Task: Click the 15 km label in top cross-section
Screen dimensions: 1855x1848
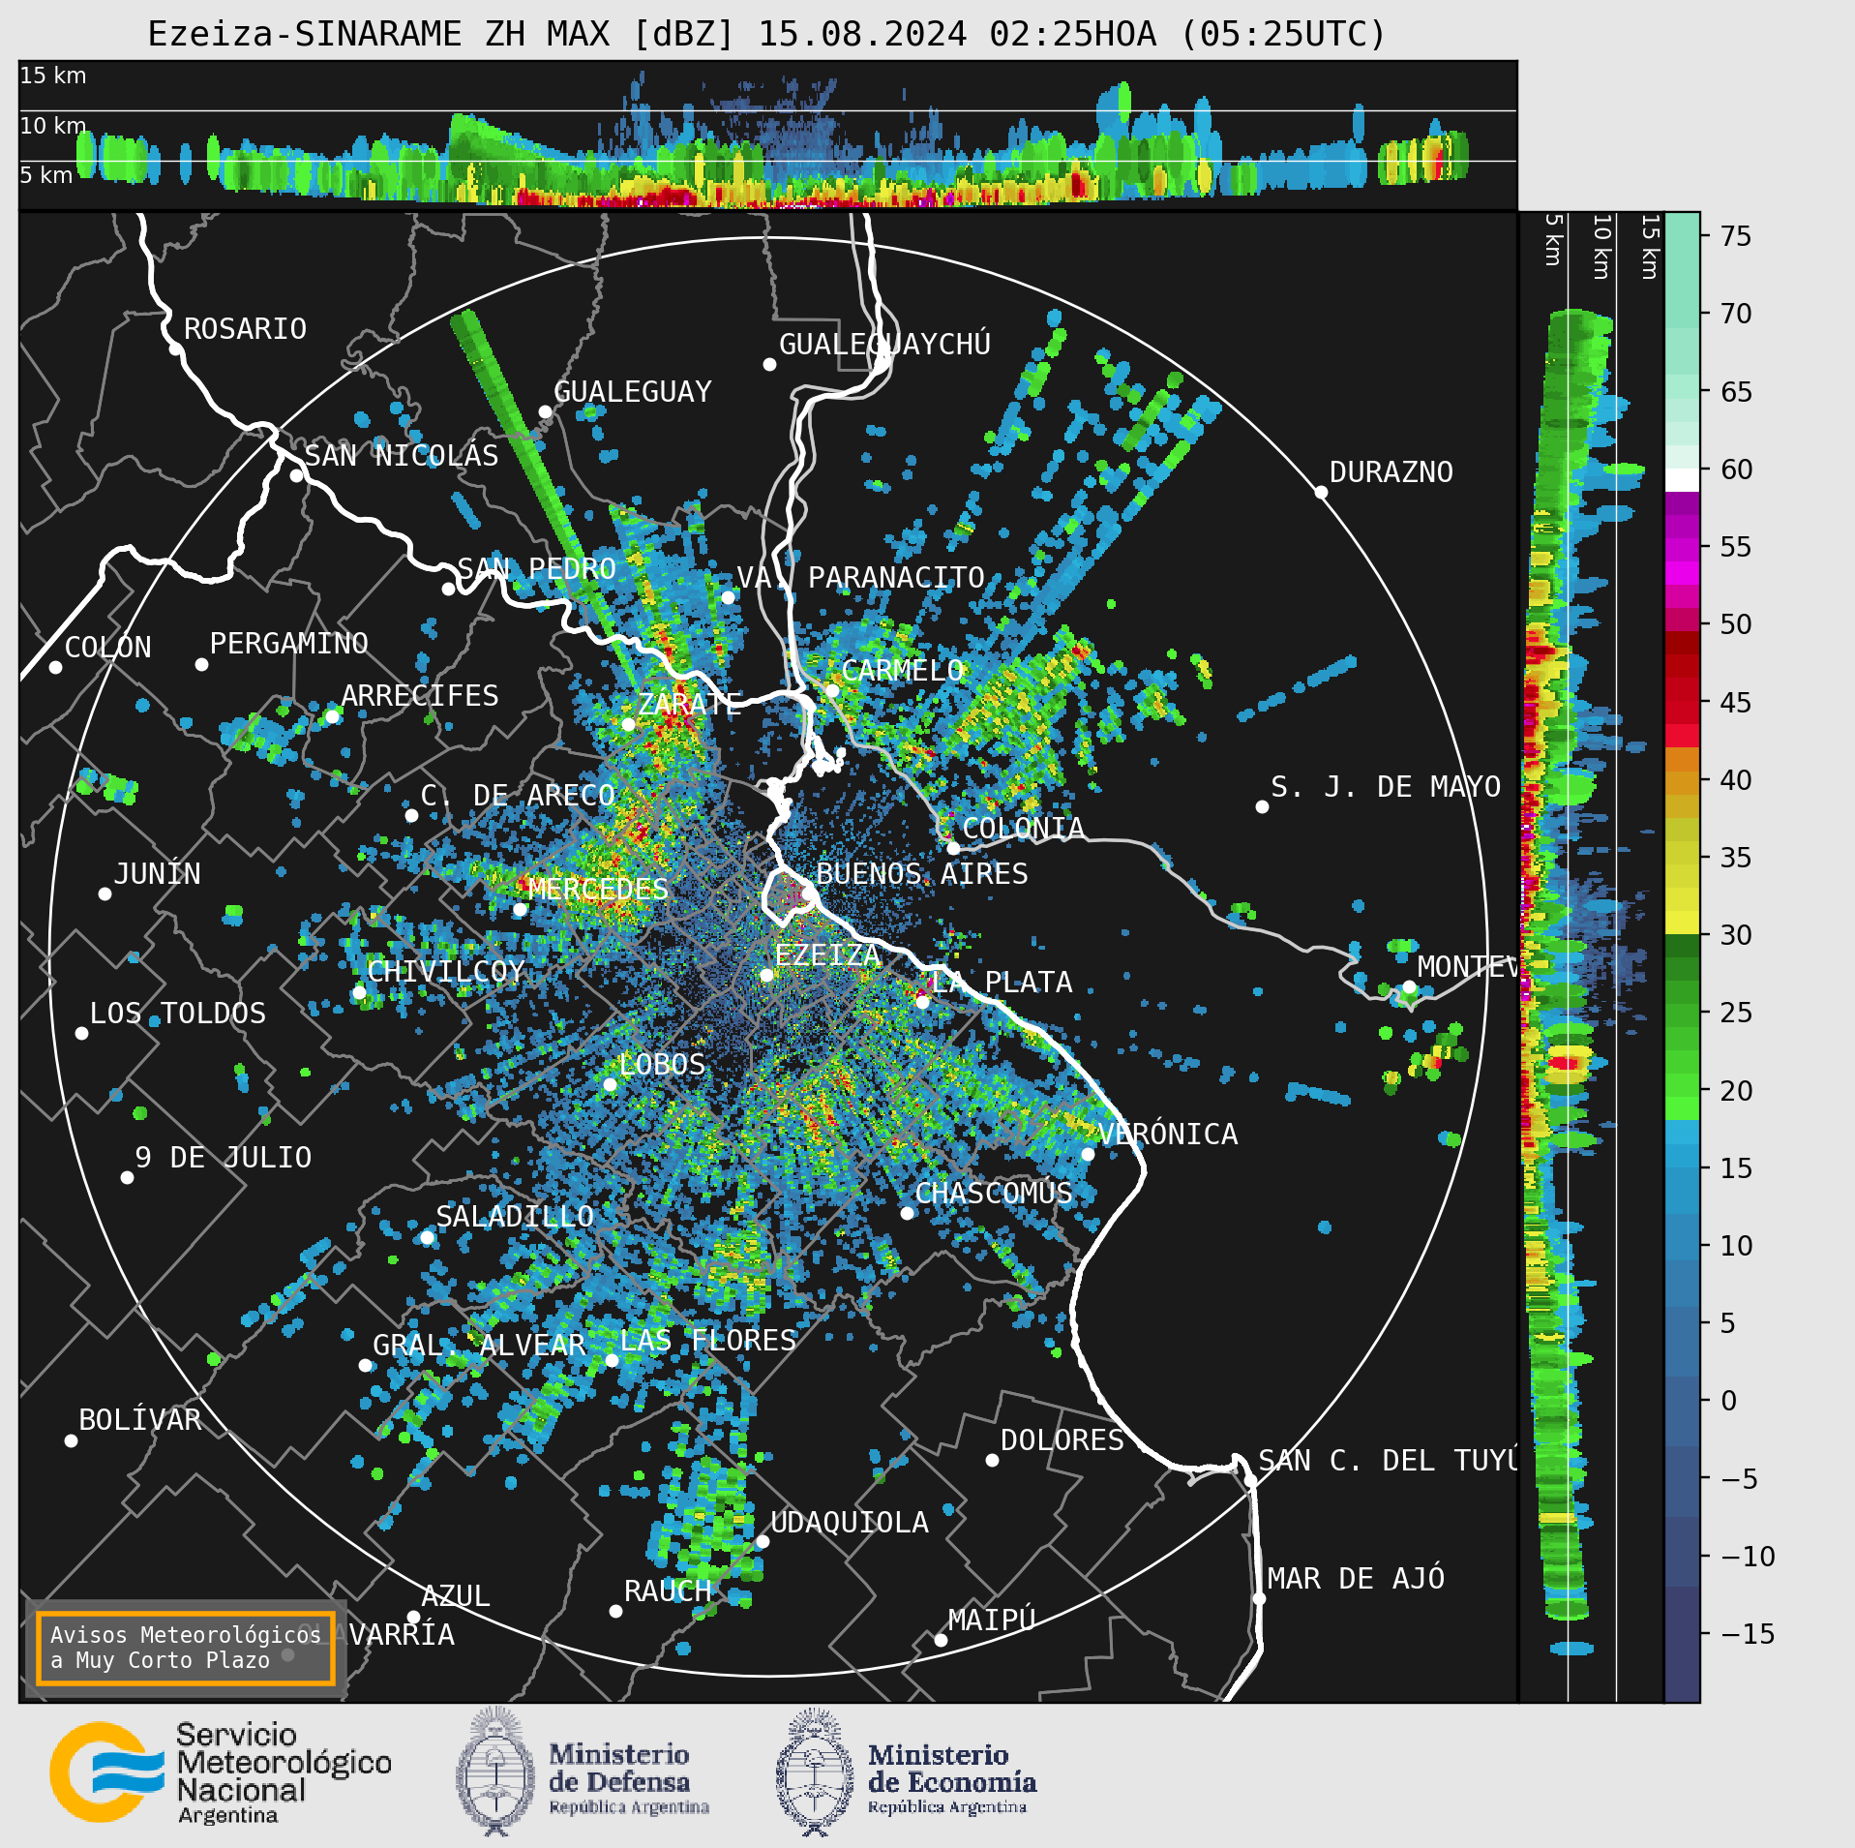Action: click(x=53, y=76)
